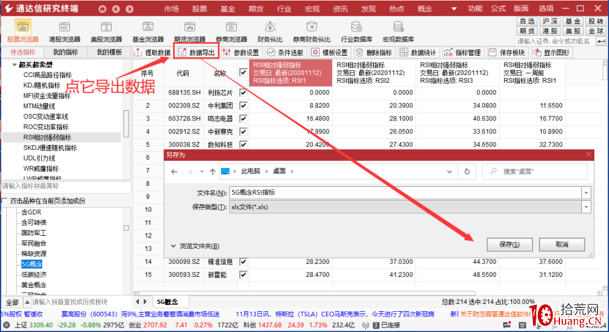This screenshot has height=332, width=609.
Task: Click the enter arrow beside the command box
Action: pos(601,41)
